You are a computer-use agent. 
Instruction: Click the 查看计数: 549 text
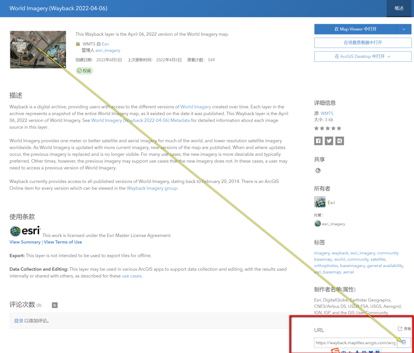tap(201, 60)
